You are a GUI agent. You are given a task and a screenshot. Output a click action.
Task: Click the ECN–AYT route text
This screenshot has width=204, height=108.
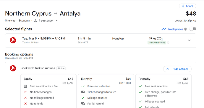tap(83, 42)
